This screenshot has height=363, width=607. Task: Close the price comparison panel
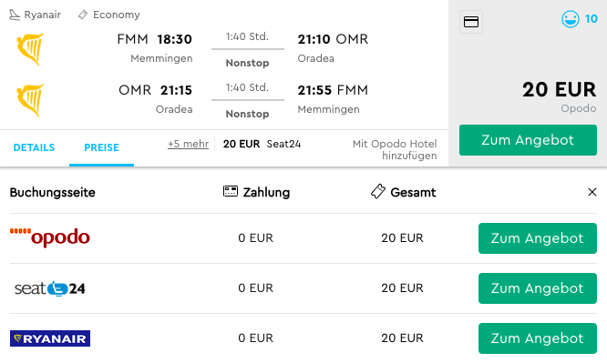pyautogui.click(x=592, y=192)
